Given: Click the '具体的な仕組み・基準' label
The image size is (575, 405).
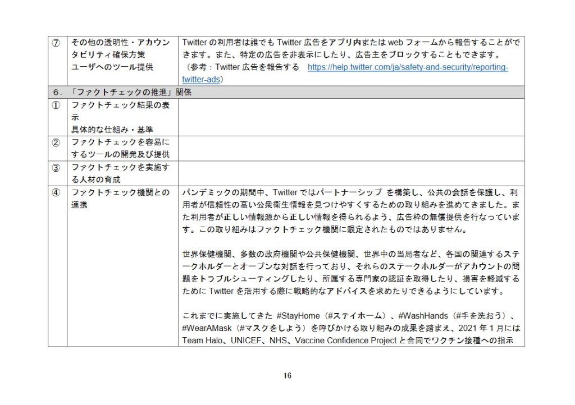Looking at the screenshot, I should pyautogui.click(x=107, y=130).
